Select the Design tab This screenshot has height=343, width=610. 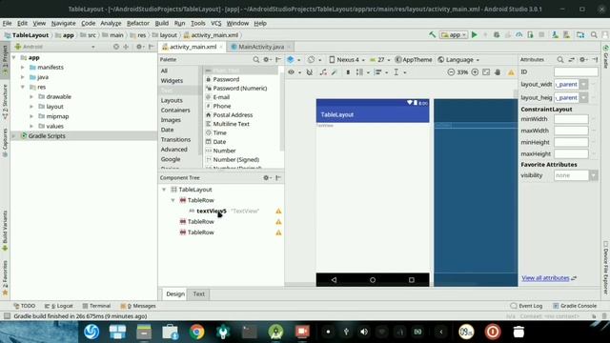pyautogui.click(x=175, y=294)
